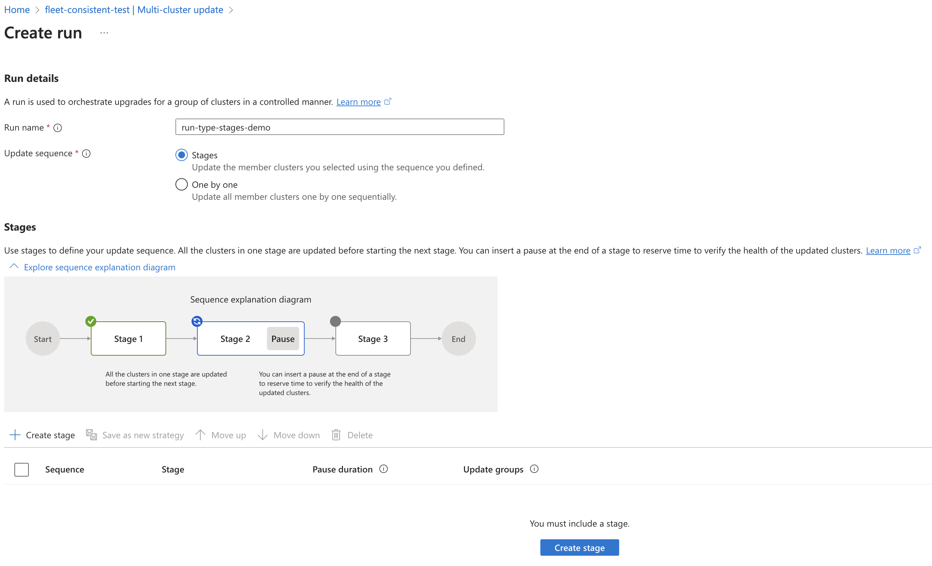The height and width of the screenshot is (566, 932).
Task: Click the Create stage button
Action: [579, 547]
